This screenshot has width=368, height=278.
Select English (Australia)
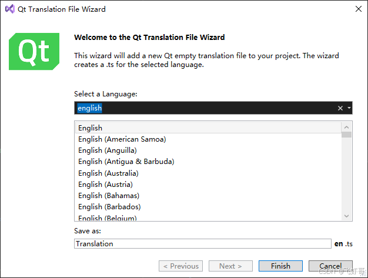208,173
